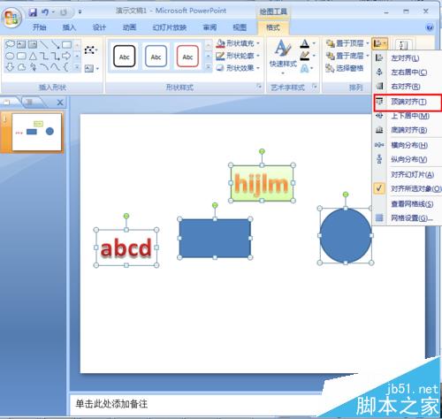Expand the shapes gallery More arrow
Image resolution: width=442 pixels, height=419 pixels.
[77, 67]
